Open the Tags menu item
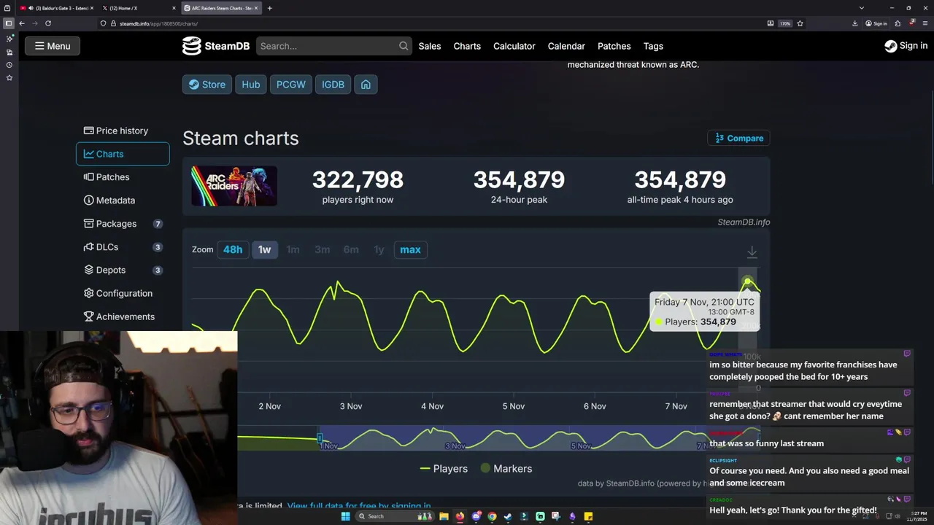The height and width of the screenshot is (525, 934). coord(653,46)
